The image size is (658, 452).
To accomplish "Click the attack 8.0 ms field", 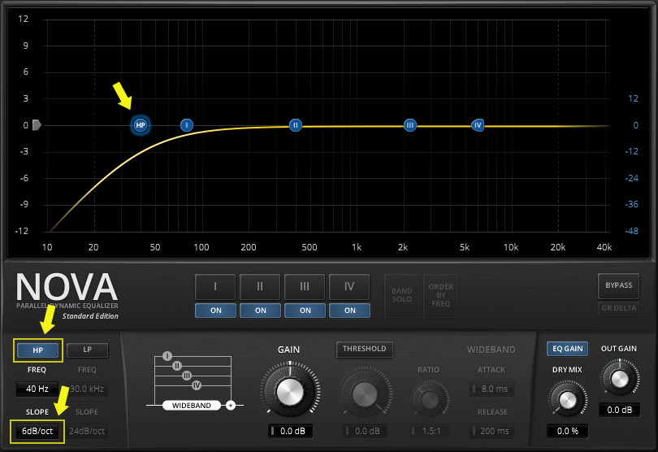I will click(x=491, y=389).
